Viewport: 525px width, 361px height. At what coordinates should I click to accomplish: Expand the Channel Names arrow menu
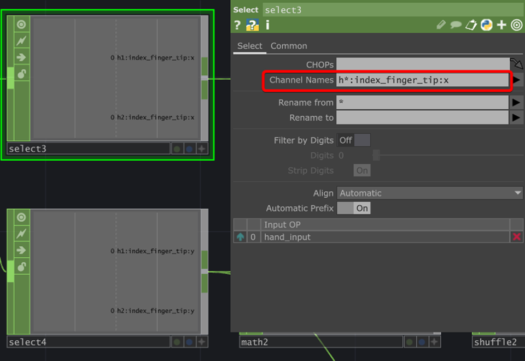click(x=516, y=80)
